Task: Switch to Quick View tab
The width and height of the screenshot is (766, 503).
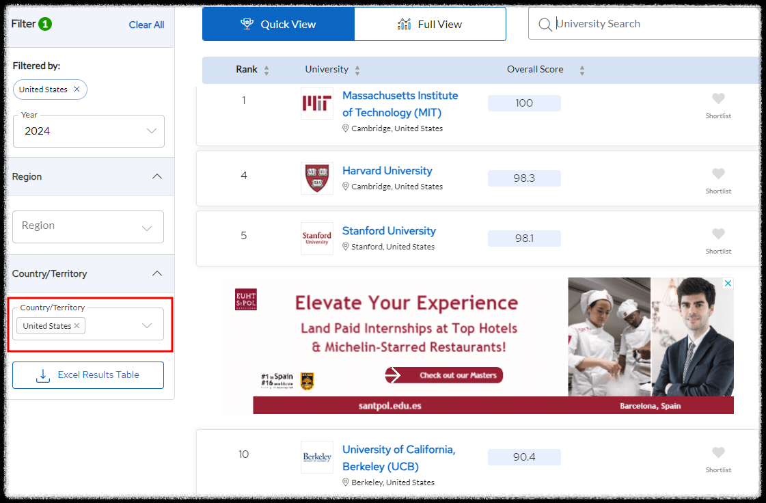Action: pyautogui.click(x=279, y=24)
